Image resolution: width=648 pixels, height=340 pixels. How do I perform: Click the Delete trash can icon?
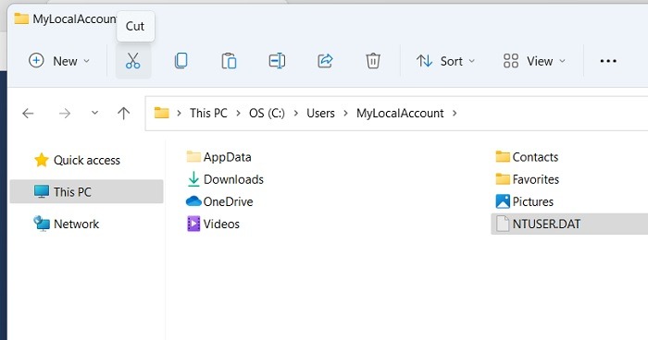(373, 61)
